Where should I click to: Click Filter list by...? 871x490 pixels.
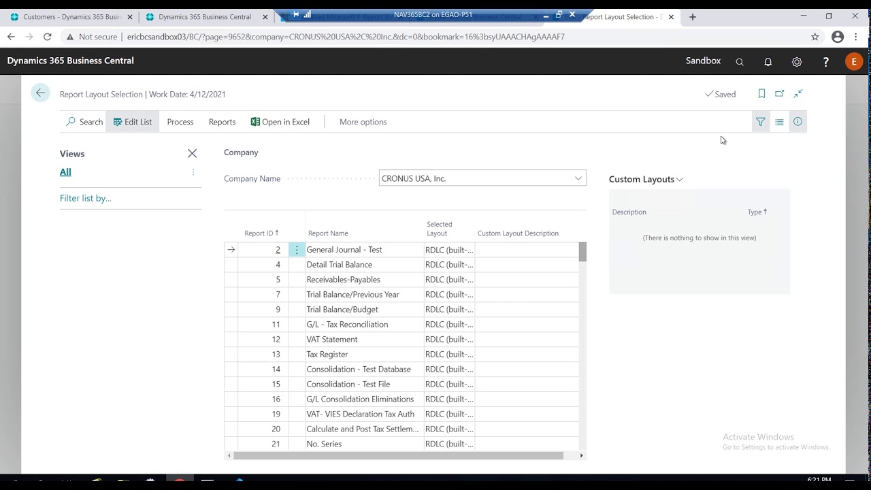point(86,198)
